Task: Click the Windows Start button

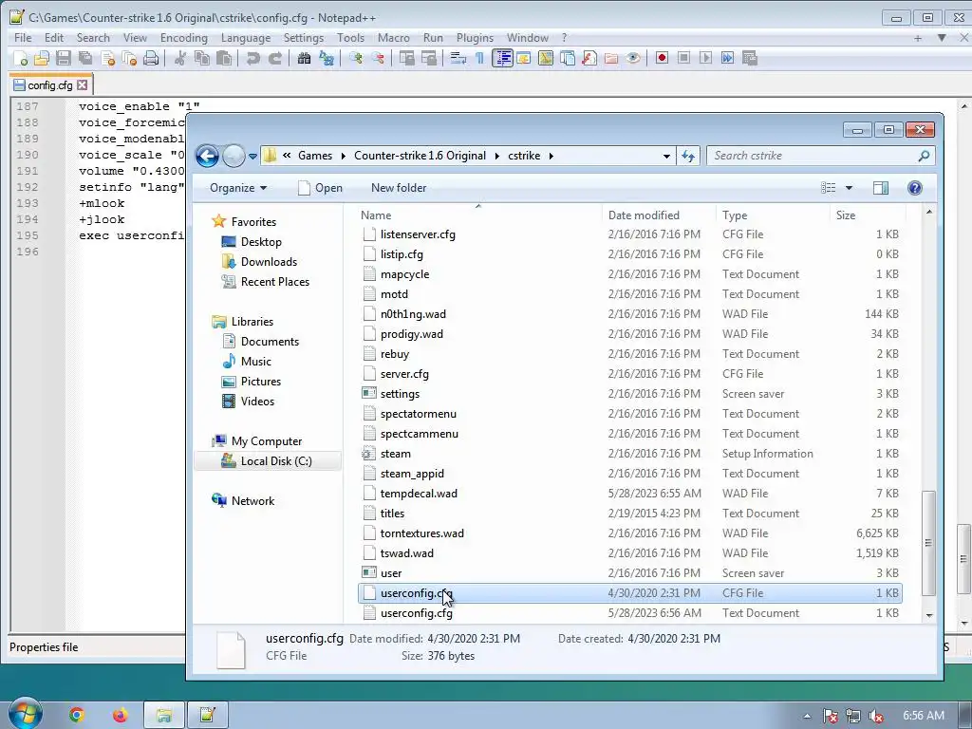Action: point(24,714)
